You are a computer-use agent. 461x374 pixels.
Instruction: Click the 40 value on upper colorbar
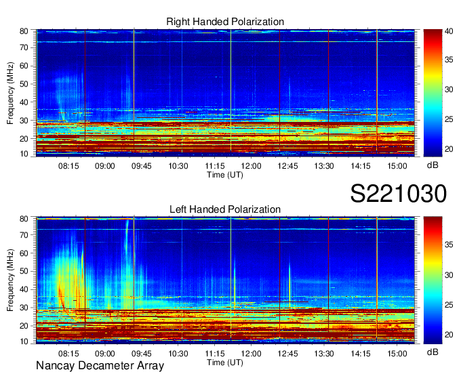(449, 31)
